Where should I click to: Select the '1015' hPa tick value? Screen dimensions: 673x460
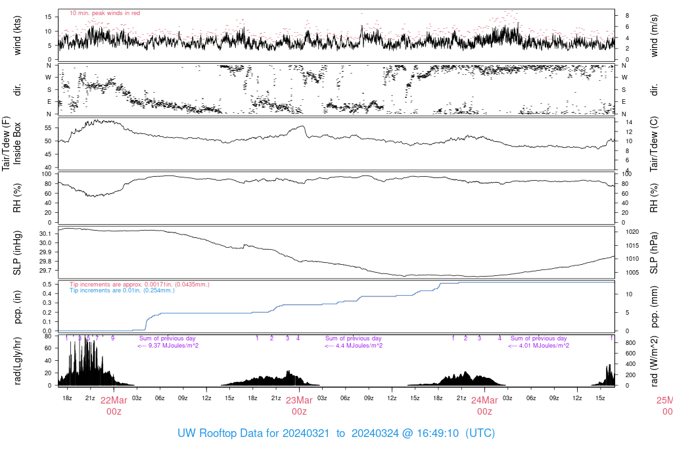point(632,246)
